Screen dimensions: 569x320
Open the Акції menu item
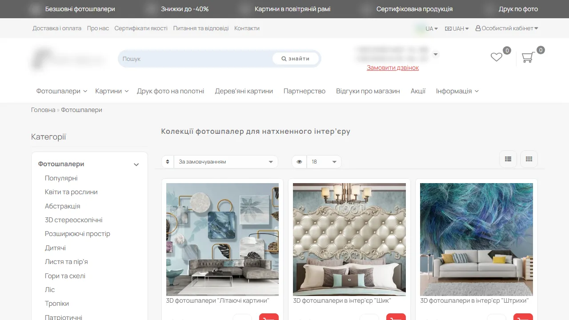(x=418, y=91)
